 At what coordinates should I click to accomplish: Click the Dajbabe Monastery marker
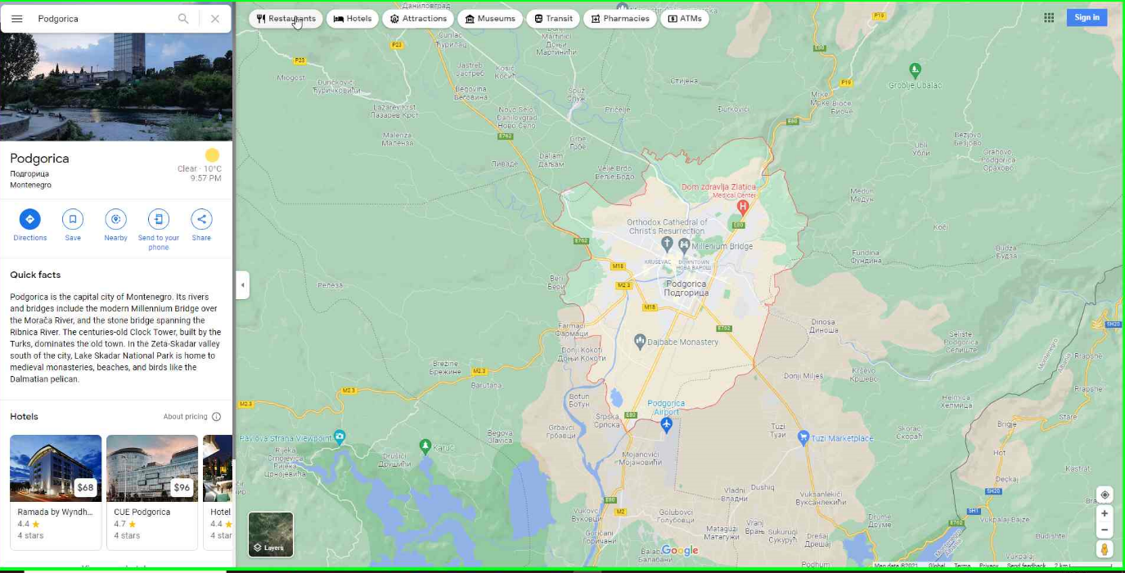[x=641, y=340]
